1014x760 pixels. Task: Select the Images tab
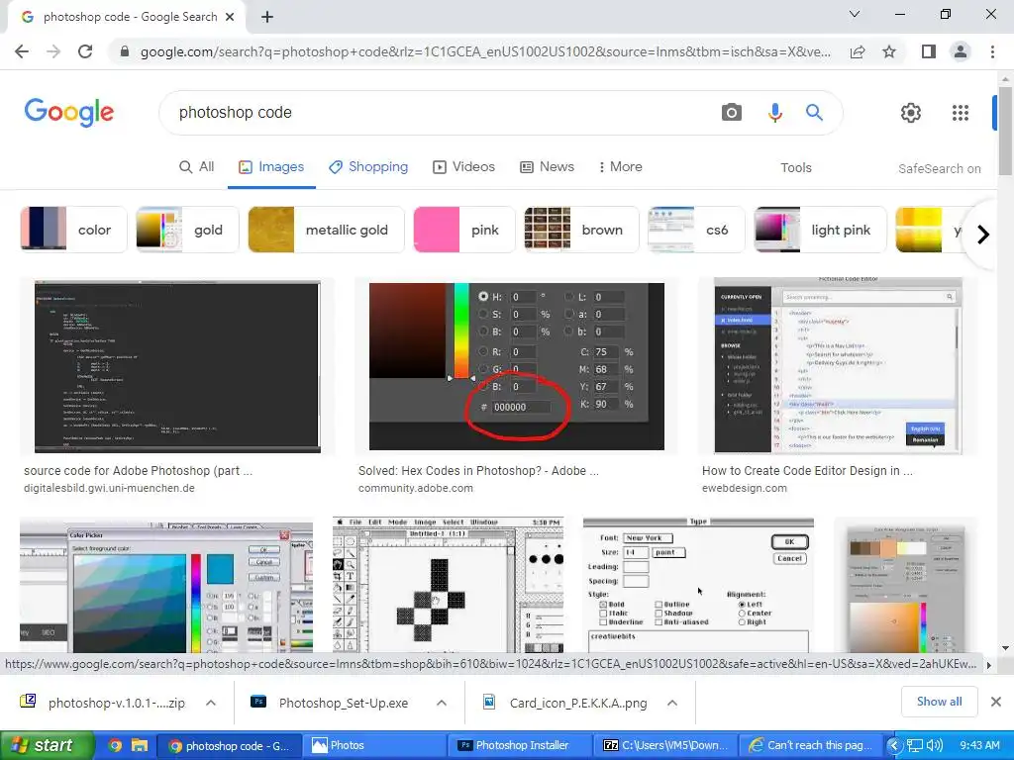tap(271, 166)
